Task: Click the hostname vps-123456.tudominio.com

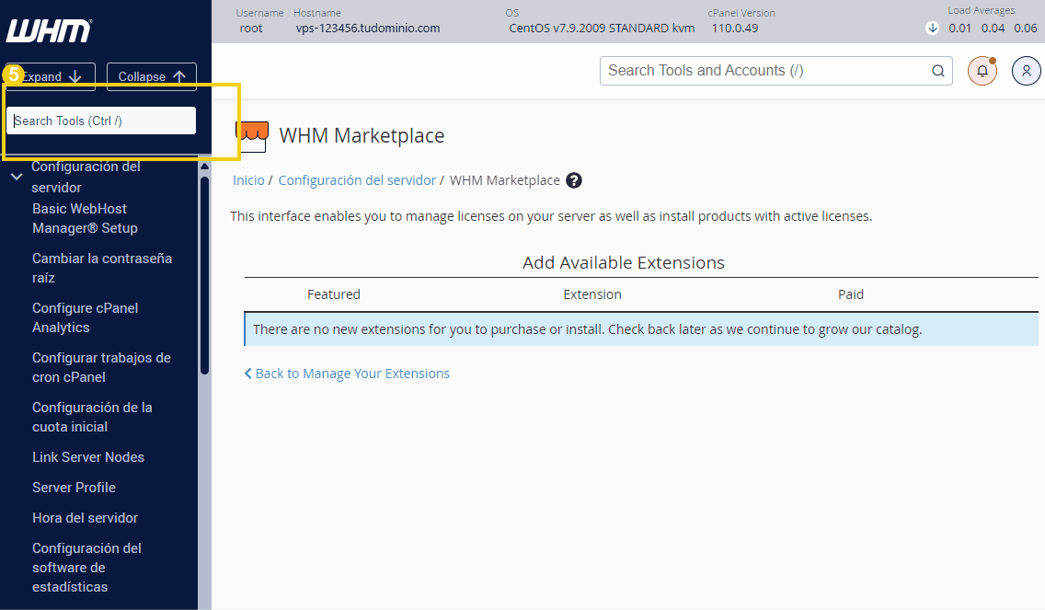Action: [x=368, y=29]
